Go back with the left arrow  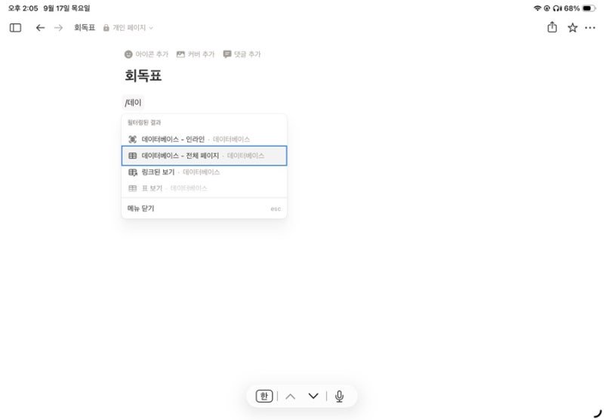point(40,28)
